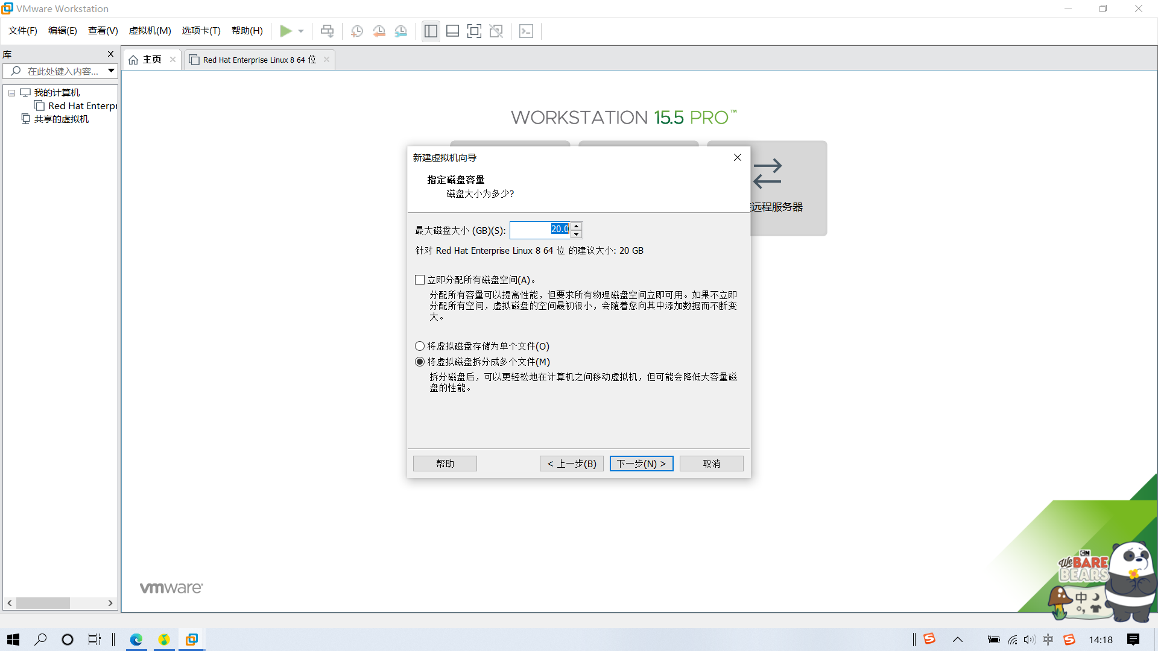Click send Ctrl+Alt+Del toolbar icon

327,31
